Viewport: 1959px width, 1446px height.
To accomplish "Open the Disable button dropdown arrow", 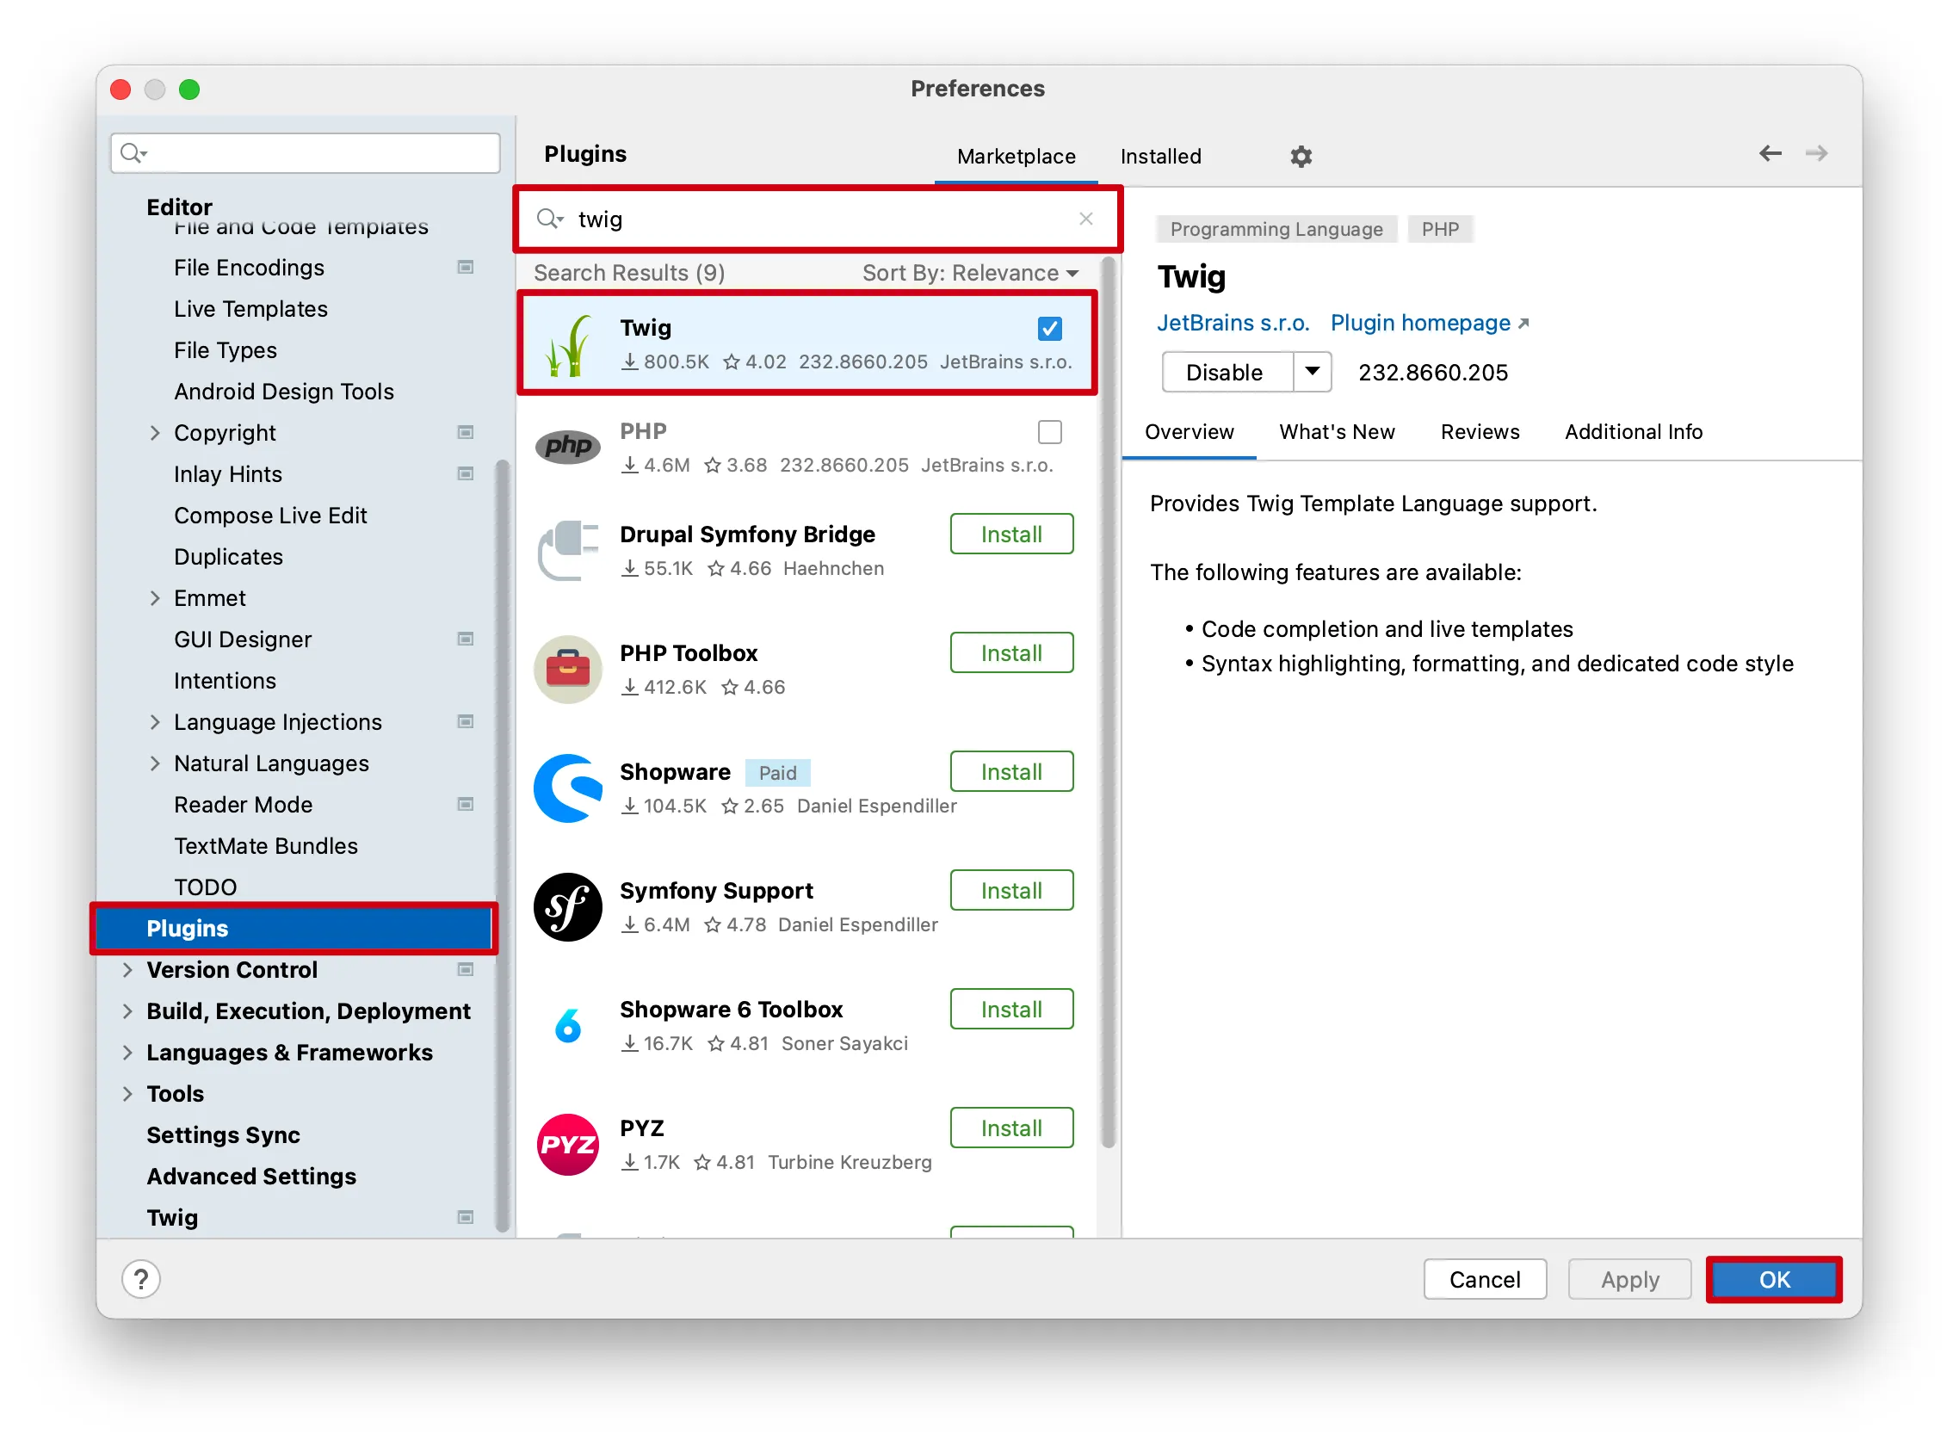I will 1312,372.
